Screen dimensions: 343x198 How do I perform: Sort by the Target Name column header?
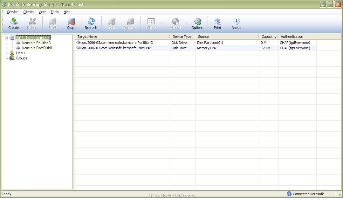[x=122, y=37]
